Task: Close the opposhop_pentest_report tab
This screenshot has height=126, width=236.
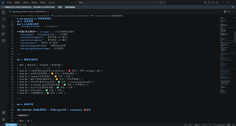Action: [x=48, y=12]
